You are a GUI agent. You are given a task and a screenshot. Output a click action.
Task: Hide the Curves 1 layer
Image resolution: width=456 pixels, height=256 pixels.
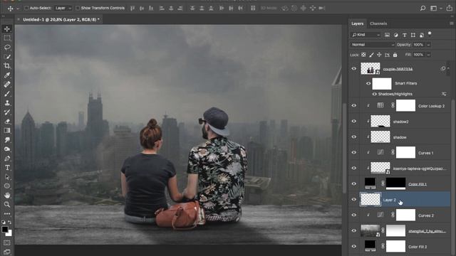pyautogui.click(x=354, y=152)
